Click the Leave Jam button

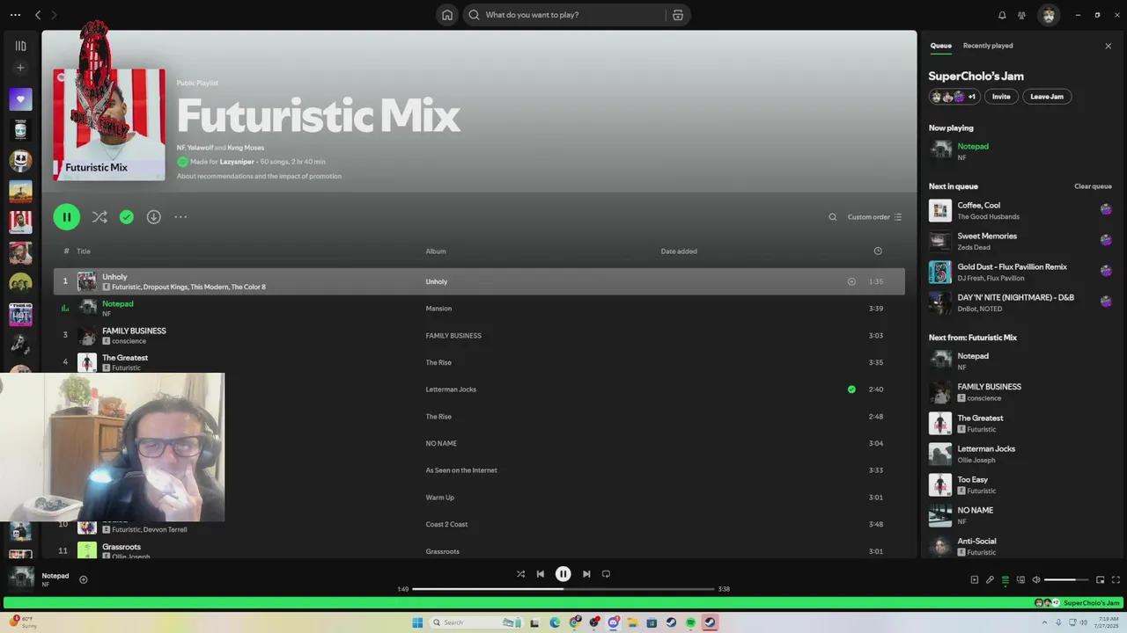click(x=1047, y=97)
